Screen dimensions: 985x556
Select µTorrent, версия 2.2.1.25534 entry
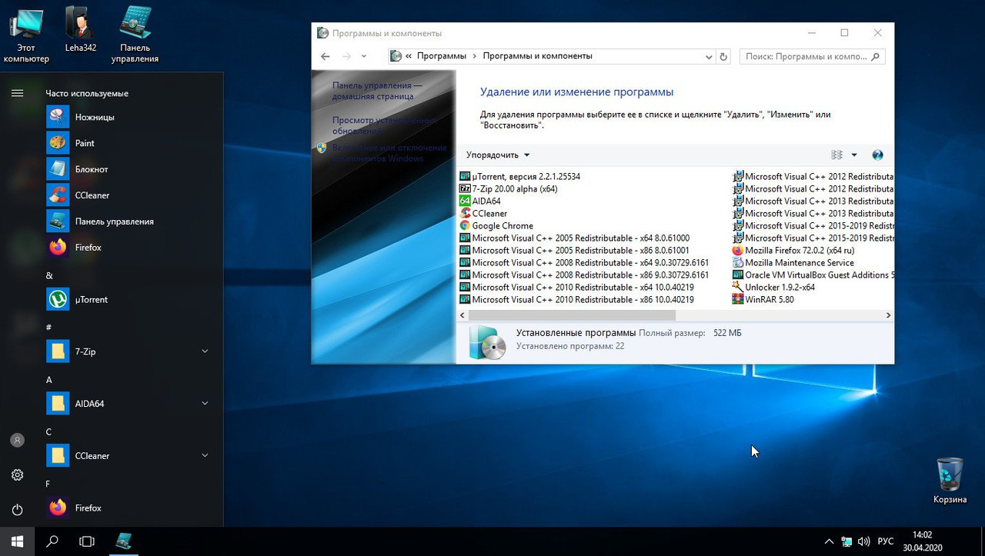click(x=520, y=176)
